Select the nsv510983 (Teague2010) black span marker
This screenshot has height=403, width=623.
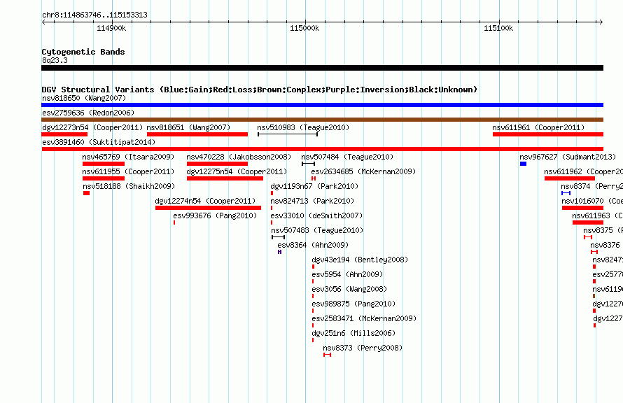point(288,134)
